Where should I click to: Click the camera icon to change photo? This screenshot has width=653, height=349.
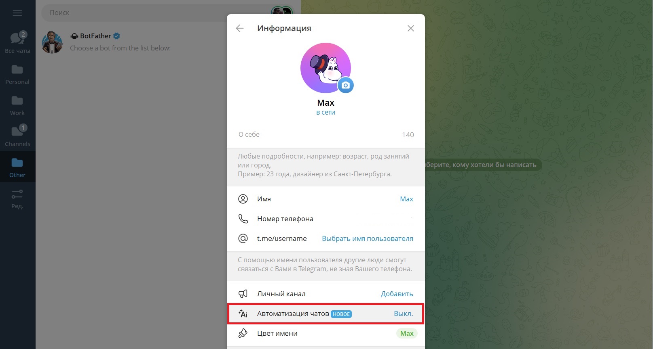click(x=345, y=85)
